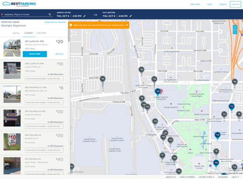Screen dimensions: 243x179
Task: Open GPS Directions for 360 Marietta St. NW.
Action: pos(55,98)
